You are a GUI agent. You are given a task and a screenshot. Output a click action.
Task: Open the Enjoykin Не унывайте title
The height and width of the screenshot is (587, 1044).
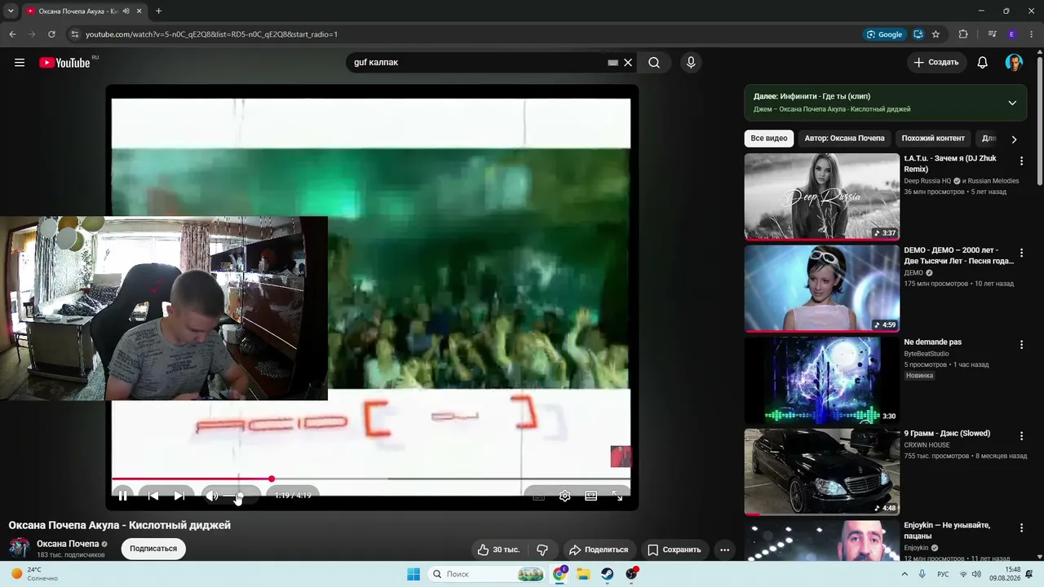(947, 531)
